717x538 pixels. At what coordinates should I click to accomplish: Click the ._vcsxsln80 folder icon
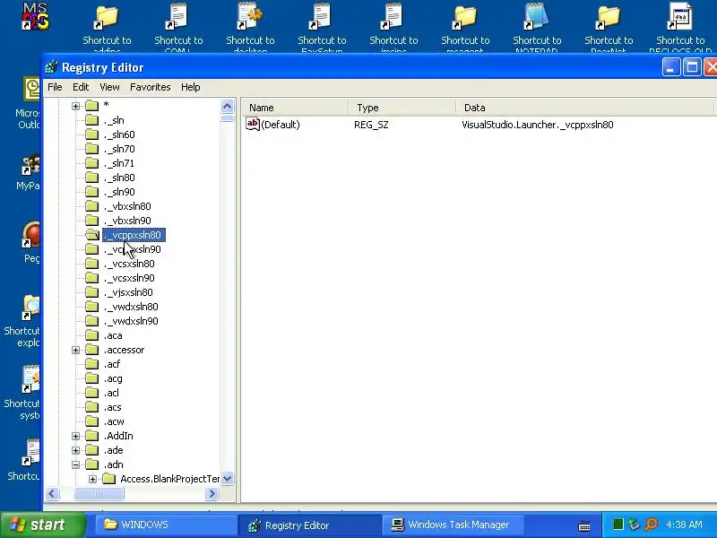point(92,264)
